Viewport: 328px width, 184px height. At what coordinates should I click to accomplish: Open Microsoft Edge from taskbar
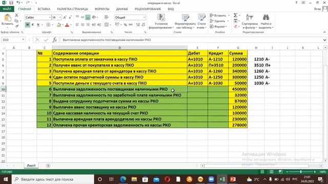coord(123,179)
